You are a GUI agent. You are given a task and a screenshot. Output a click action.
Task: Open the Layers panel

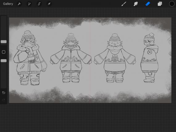tap(160, 4)
